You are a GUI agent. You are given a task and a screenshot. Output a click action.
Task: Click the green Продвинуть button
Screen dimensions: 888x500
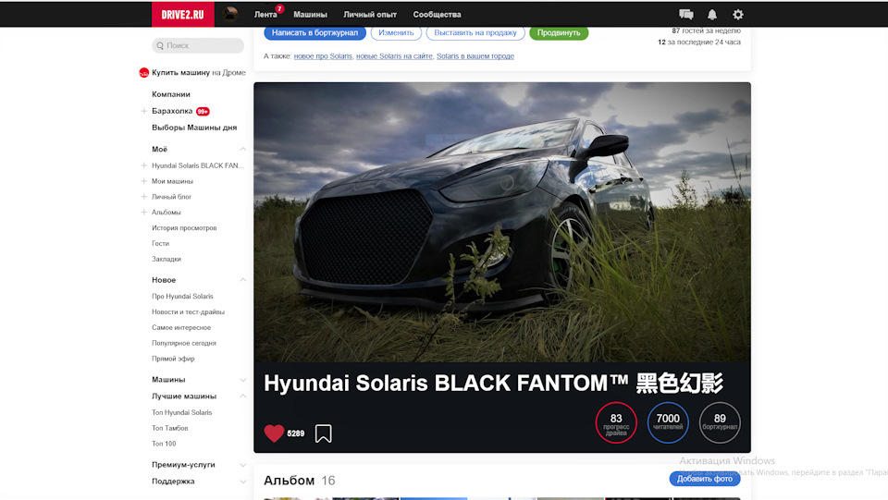coord(559,32)
